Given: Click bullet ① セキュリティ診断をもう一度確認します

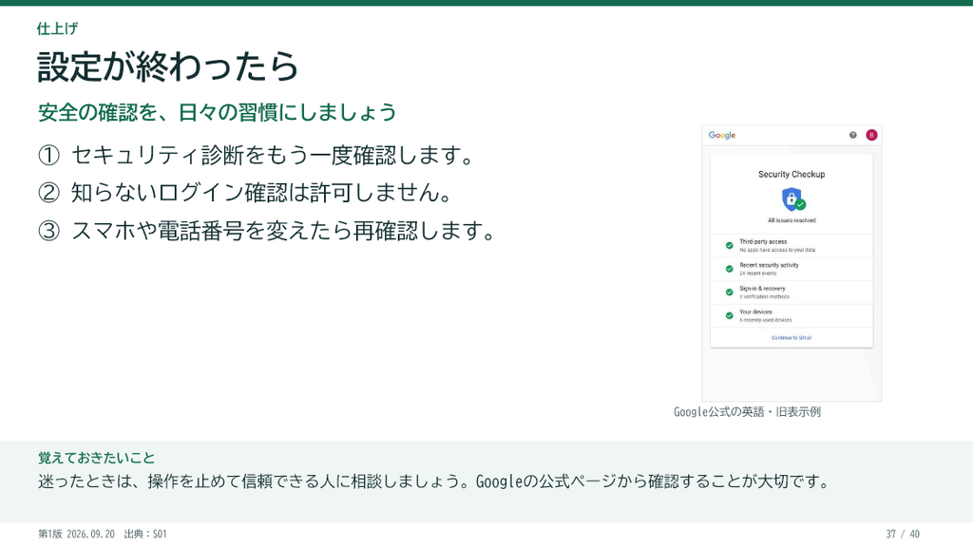Looking at the screenshot, I should point(256,155).
